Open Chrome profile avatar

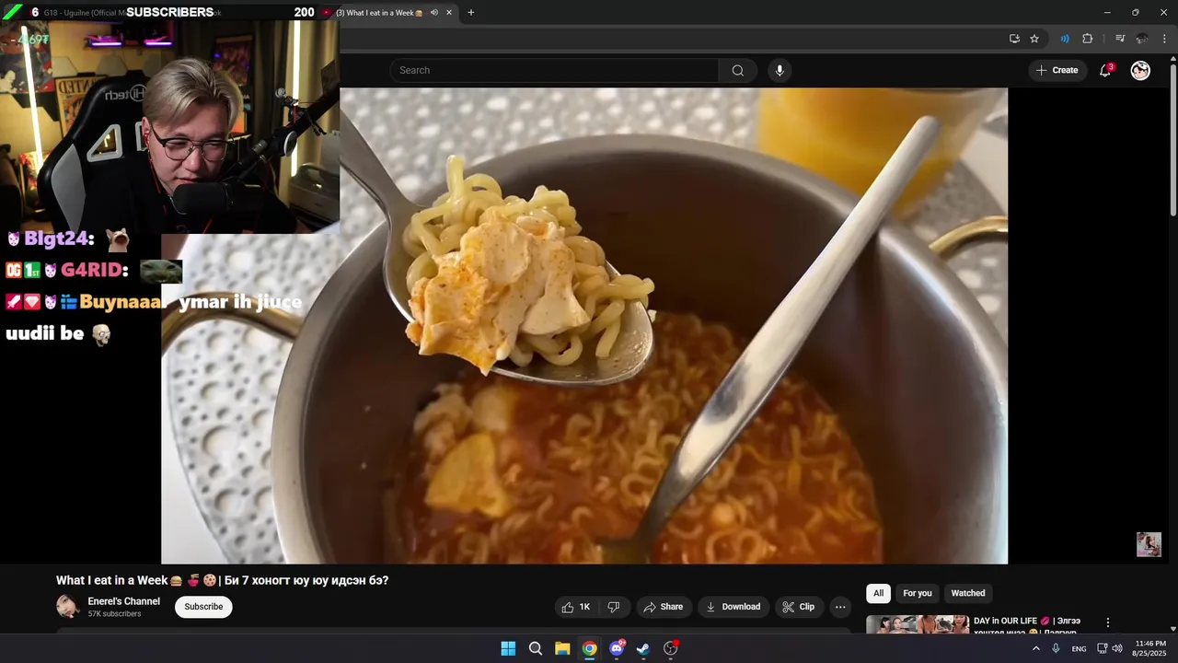tap(1142, 39)
